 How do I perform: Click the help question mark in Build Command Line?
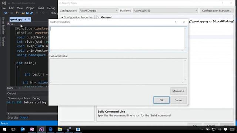click(175, 22)
